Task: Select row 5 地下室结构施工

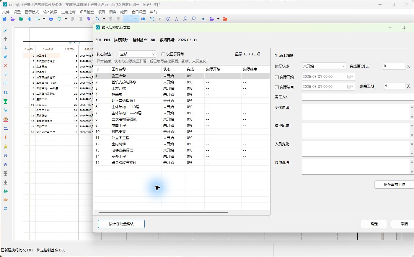Action: (x=182, y=101)
